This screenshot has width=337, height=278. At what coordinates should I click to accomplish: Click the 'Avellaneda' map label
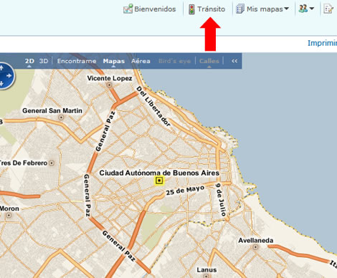[x=255, y=240]
